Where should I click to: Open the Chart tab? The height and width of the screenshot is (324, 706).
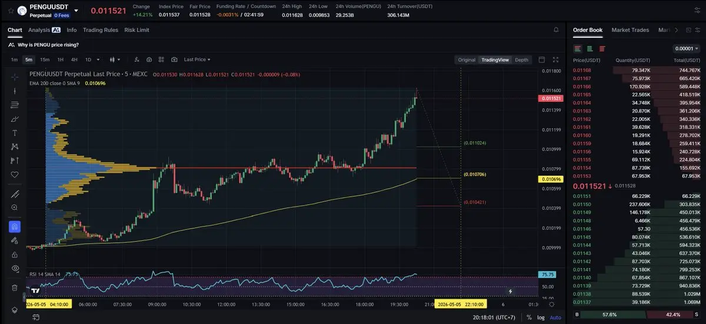tap(15, 30)
